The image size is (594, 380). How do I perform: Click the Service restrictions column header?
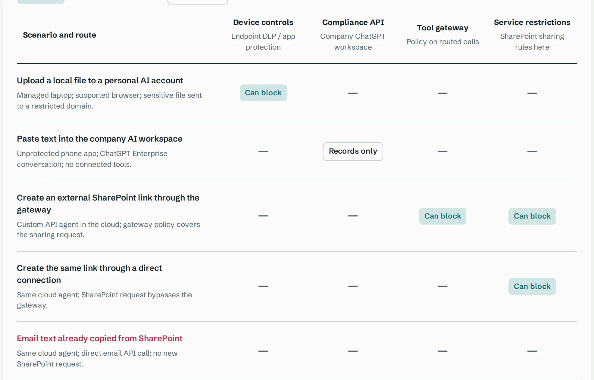click(532, 22)
